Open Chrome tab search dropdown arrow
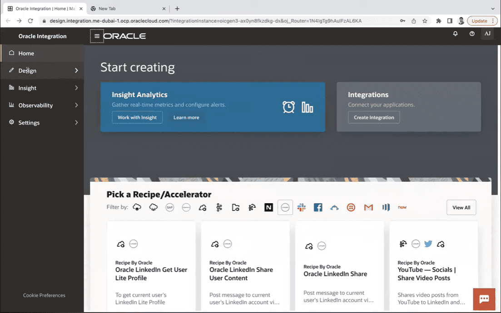This screenshot has width=501, height=313. (493, 9)
